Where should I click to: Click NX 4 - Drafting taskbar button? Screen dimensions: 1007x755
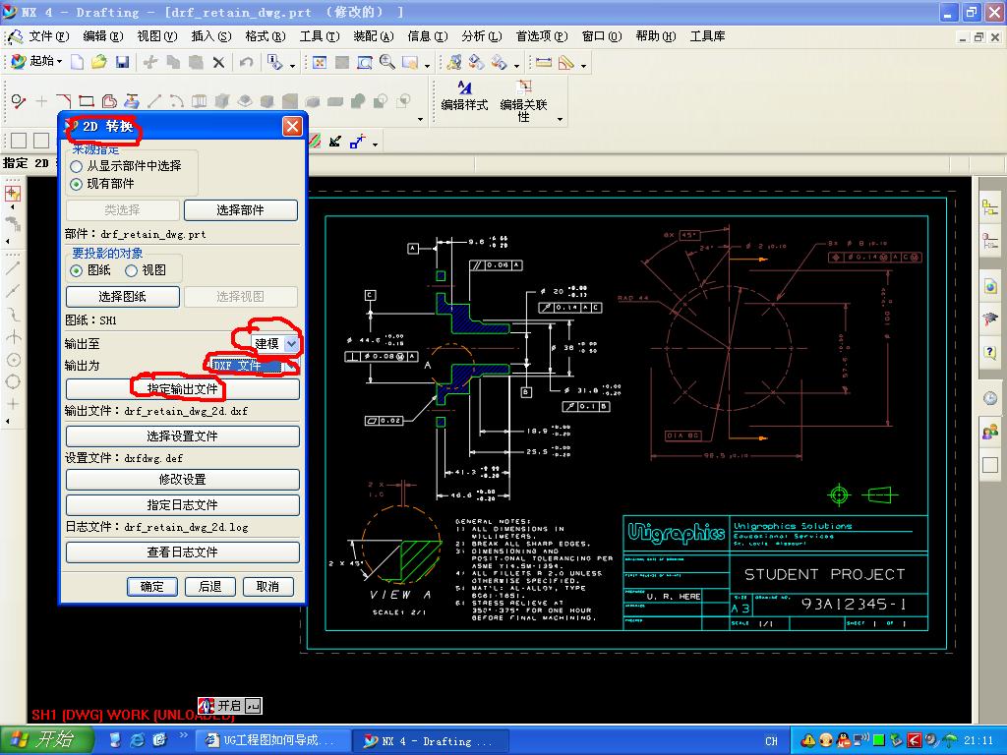(x=431, y=741)
